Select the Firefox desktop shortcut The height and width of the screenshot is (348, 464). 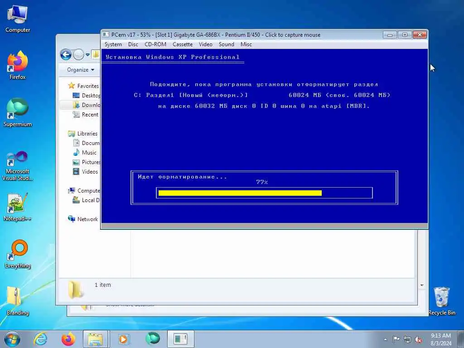(x=18, y=65)
